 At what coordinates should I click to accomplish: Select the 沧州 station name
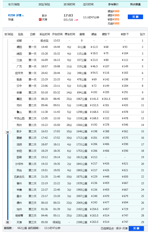[19, 209]
